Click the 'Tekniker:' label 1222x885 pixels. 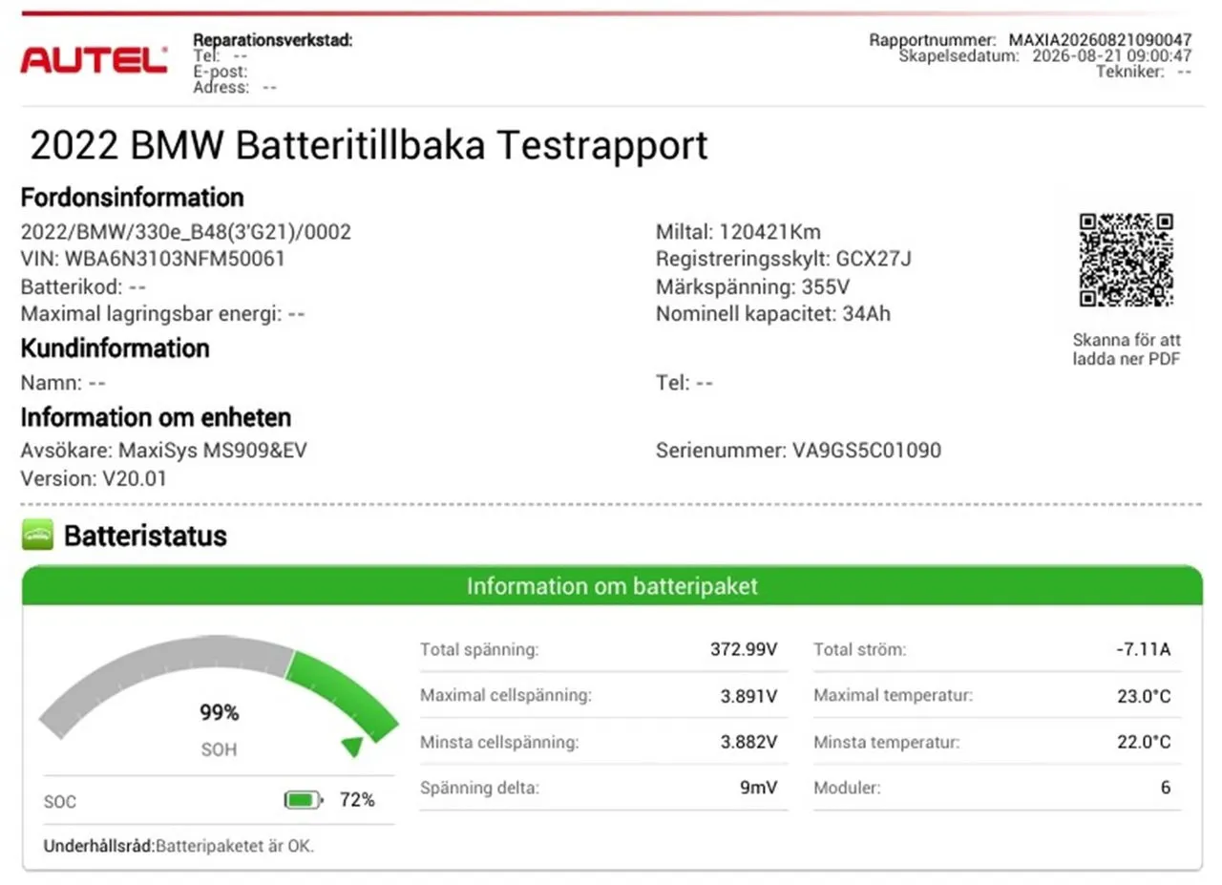pyautogui.click(x=1130, y=71)
